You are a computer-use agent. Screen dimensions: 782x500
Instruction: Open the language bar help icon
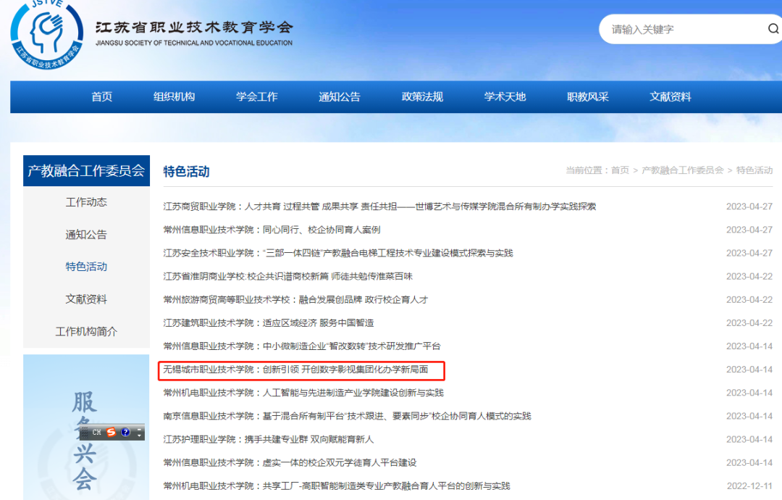tap(125, 432)
